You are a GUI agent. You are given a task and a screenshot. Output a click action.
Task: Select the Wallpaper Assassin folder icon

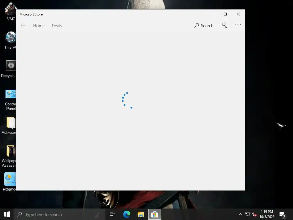pos(9,156)
